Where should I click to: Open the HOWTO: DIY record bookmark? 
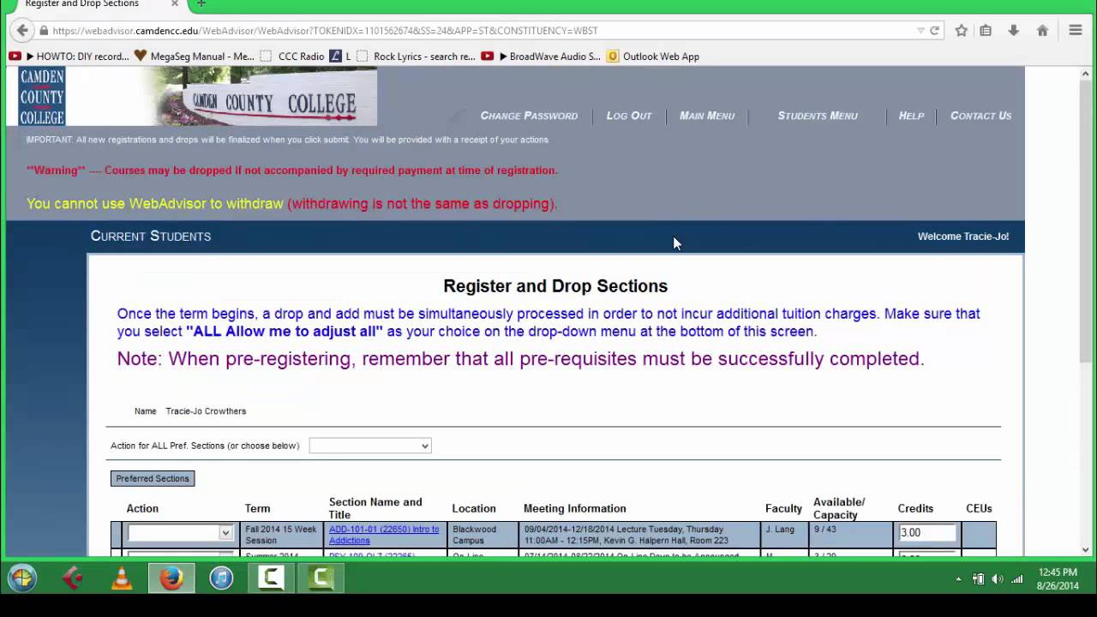click(x=69, y=57)
